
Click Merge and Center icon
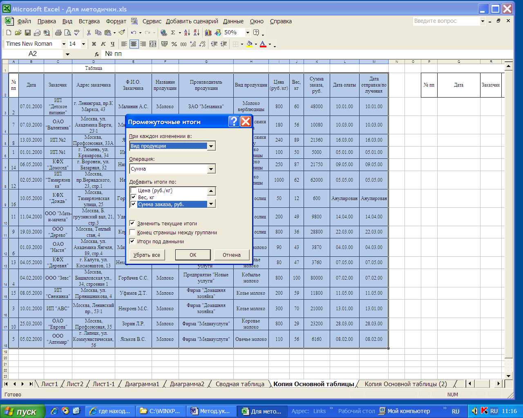pyautogui.click(x=153, y=44)
